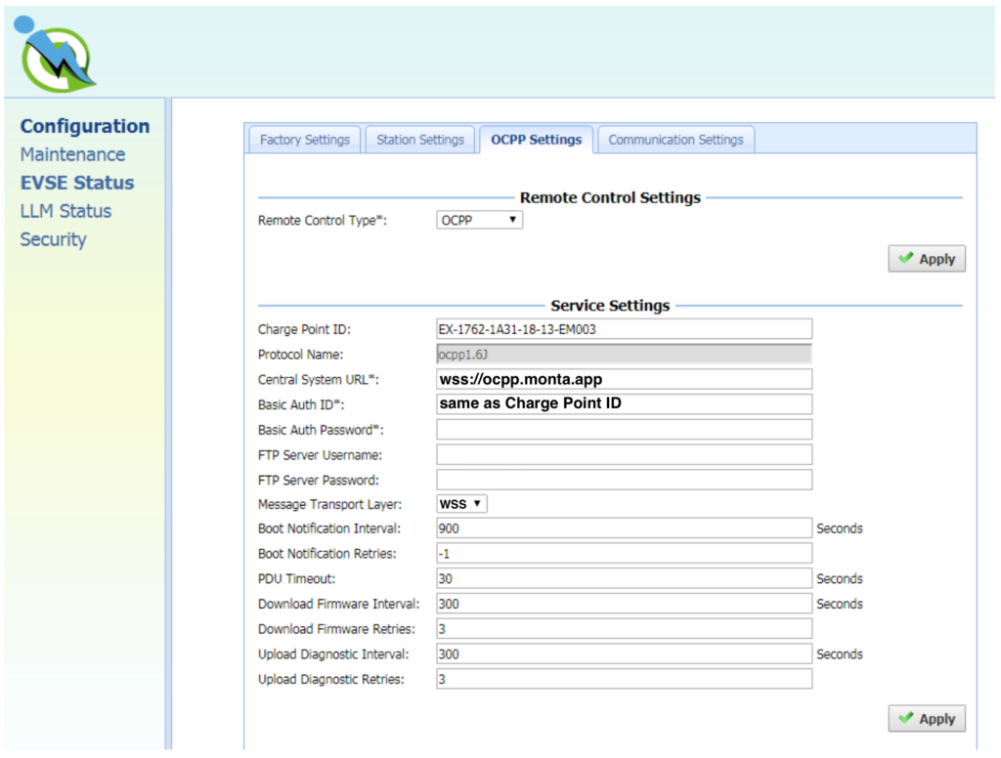The height and width of the screenshot is (758, 1001).
Task: Open the EVSE Status page
Action: (x=77, y=183)
